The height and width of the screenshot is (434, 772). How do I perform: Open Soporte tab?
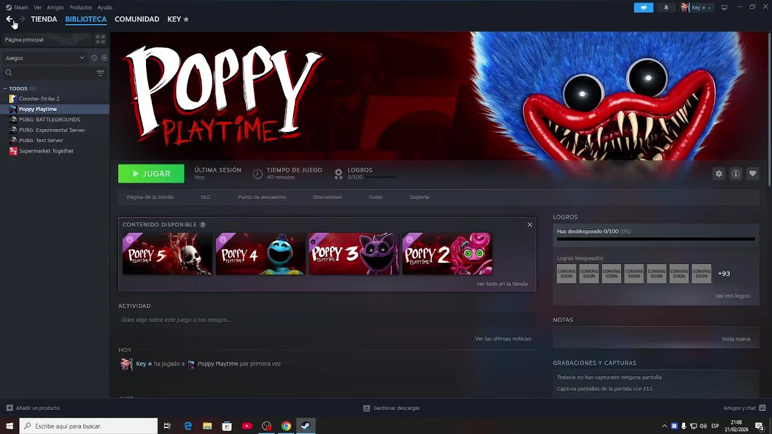pos(420,197)
